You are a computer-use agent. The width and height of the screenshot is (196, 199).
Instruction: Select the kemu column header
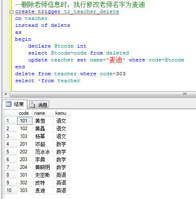click(x=61, y=113)
